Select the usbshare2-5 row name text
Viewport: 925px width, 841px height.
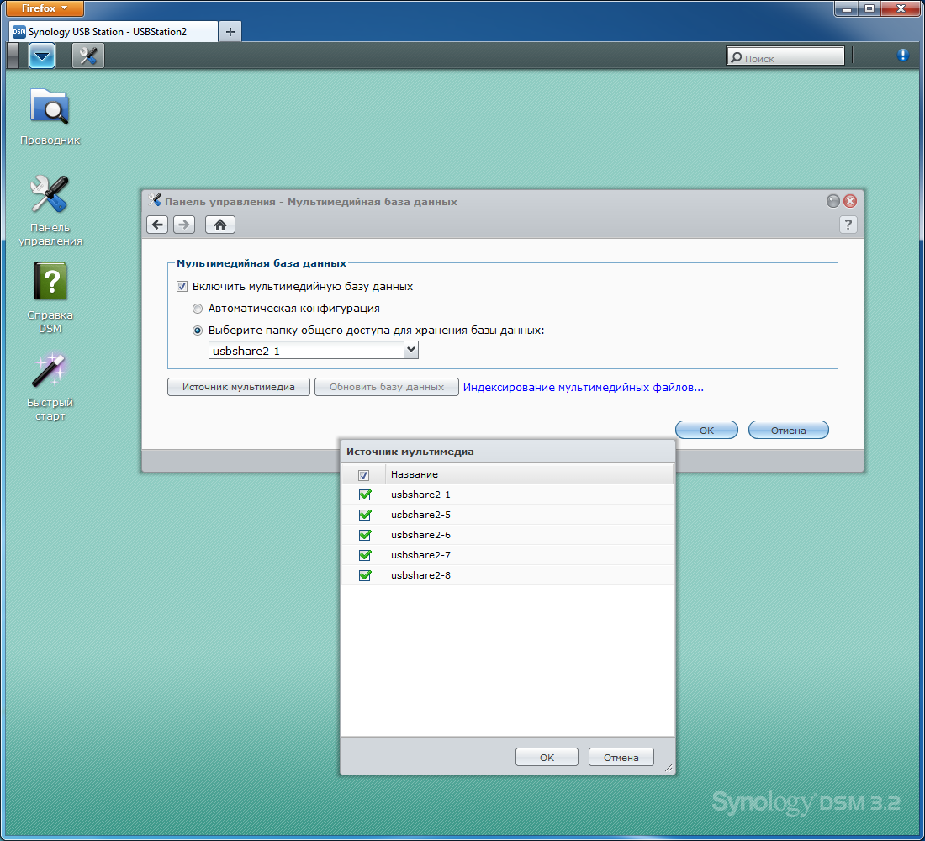(420, 515)
